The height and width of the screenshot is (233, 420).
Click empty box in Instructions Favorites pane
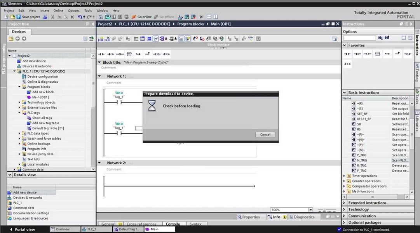(x=377, y=54)
